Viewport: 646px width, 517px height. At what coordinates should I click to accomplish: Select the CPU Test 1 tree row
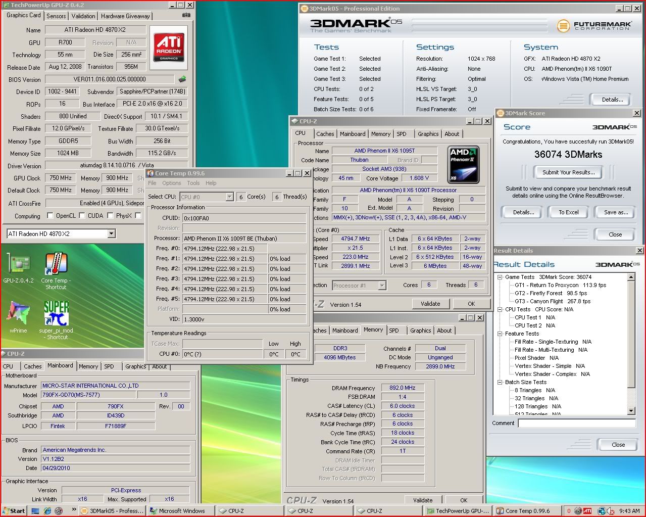pos(535,317)
